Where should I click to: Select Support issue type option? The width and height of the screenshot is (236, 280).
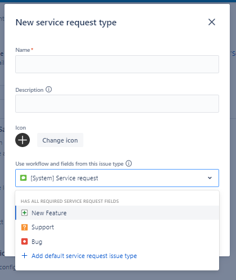pos(117,227)
